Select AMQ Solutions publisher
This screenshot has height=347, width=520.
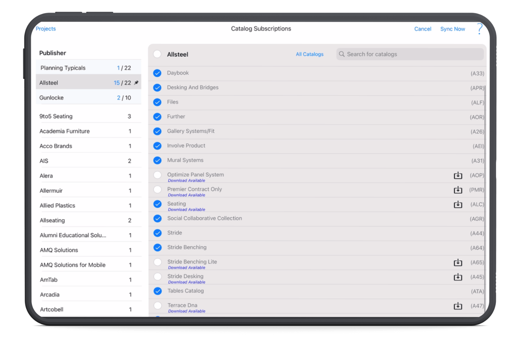(89, 250)
